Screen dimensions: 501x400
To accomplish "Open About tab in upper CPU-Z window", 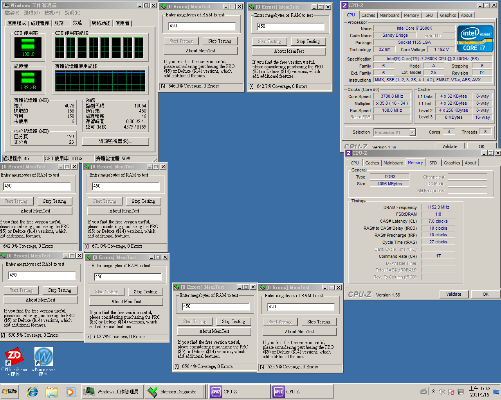I will coord(467,15).
